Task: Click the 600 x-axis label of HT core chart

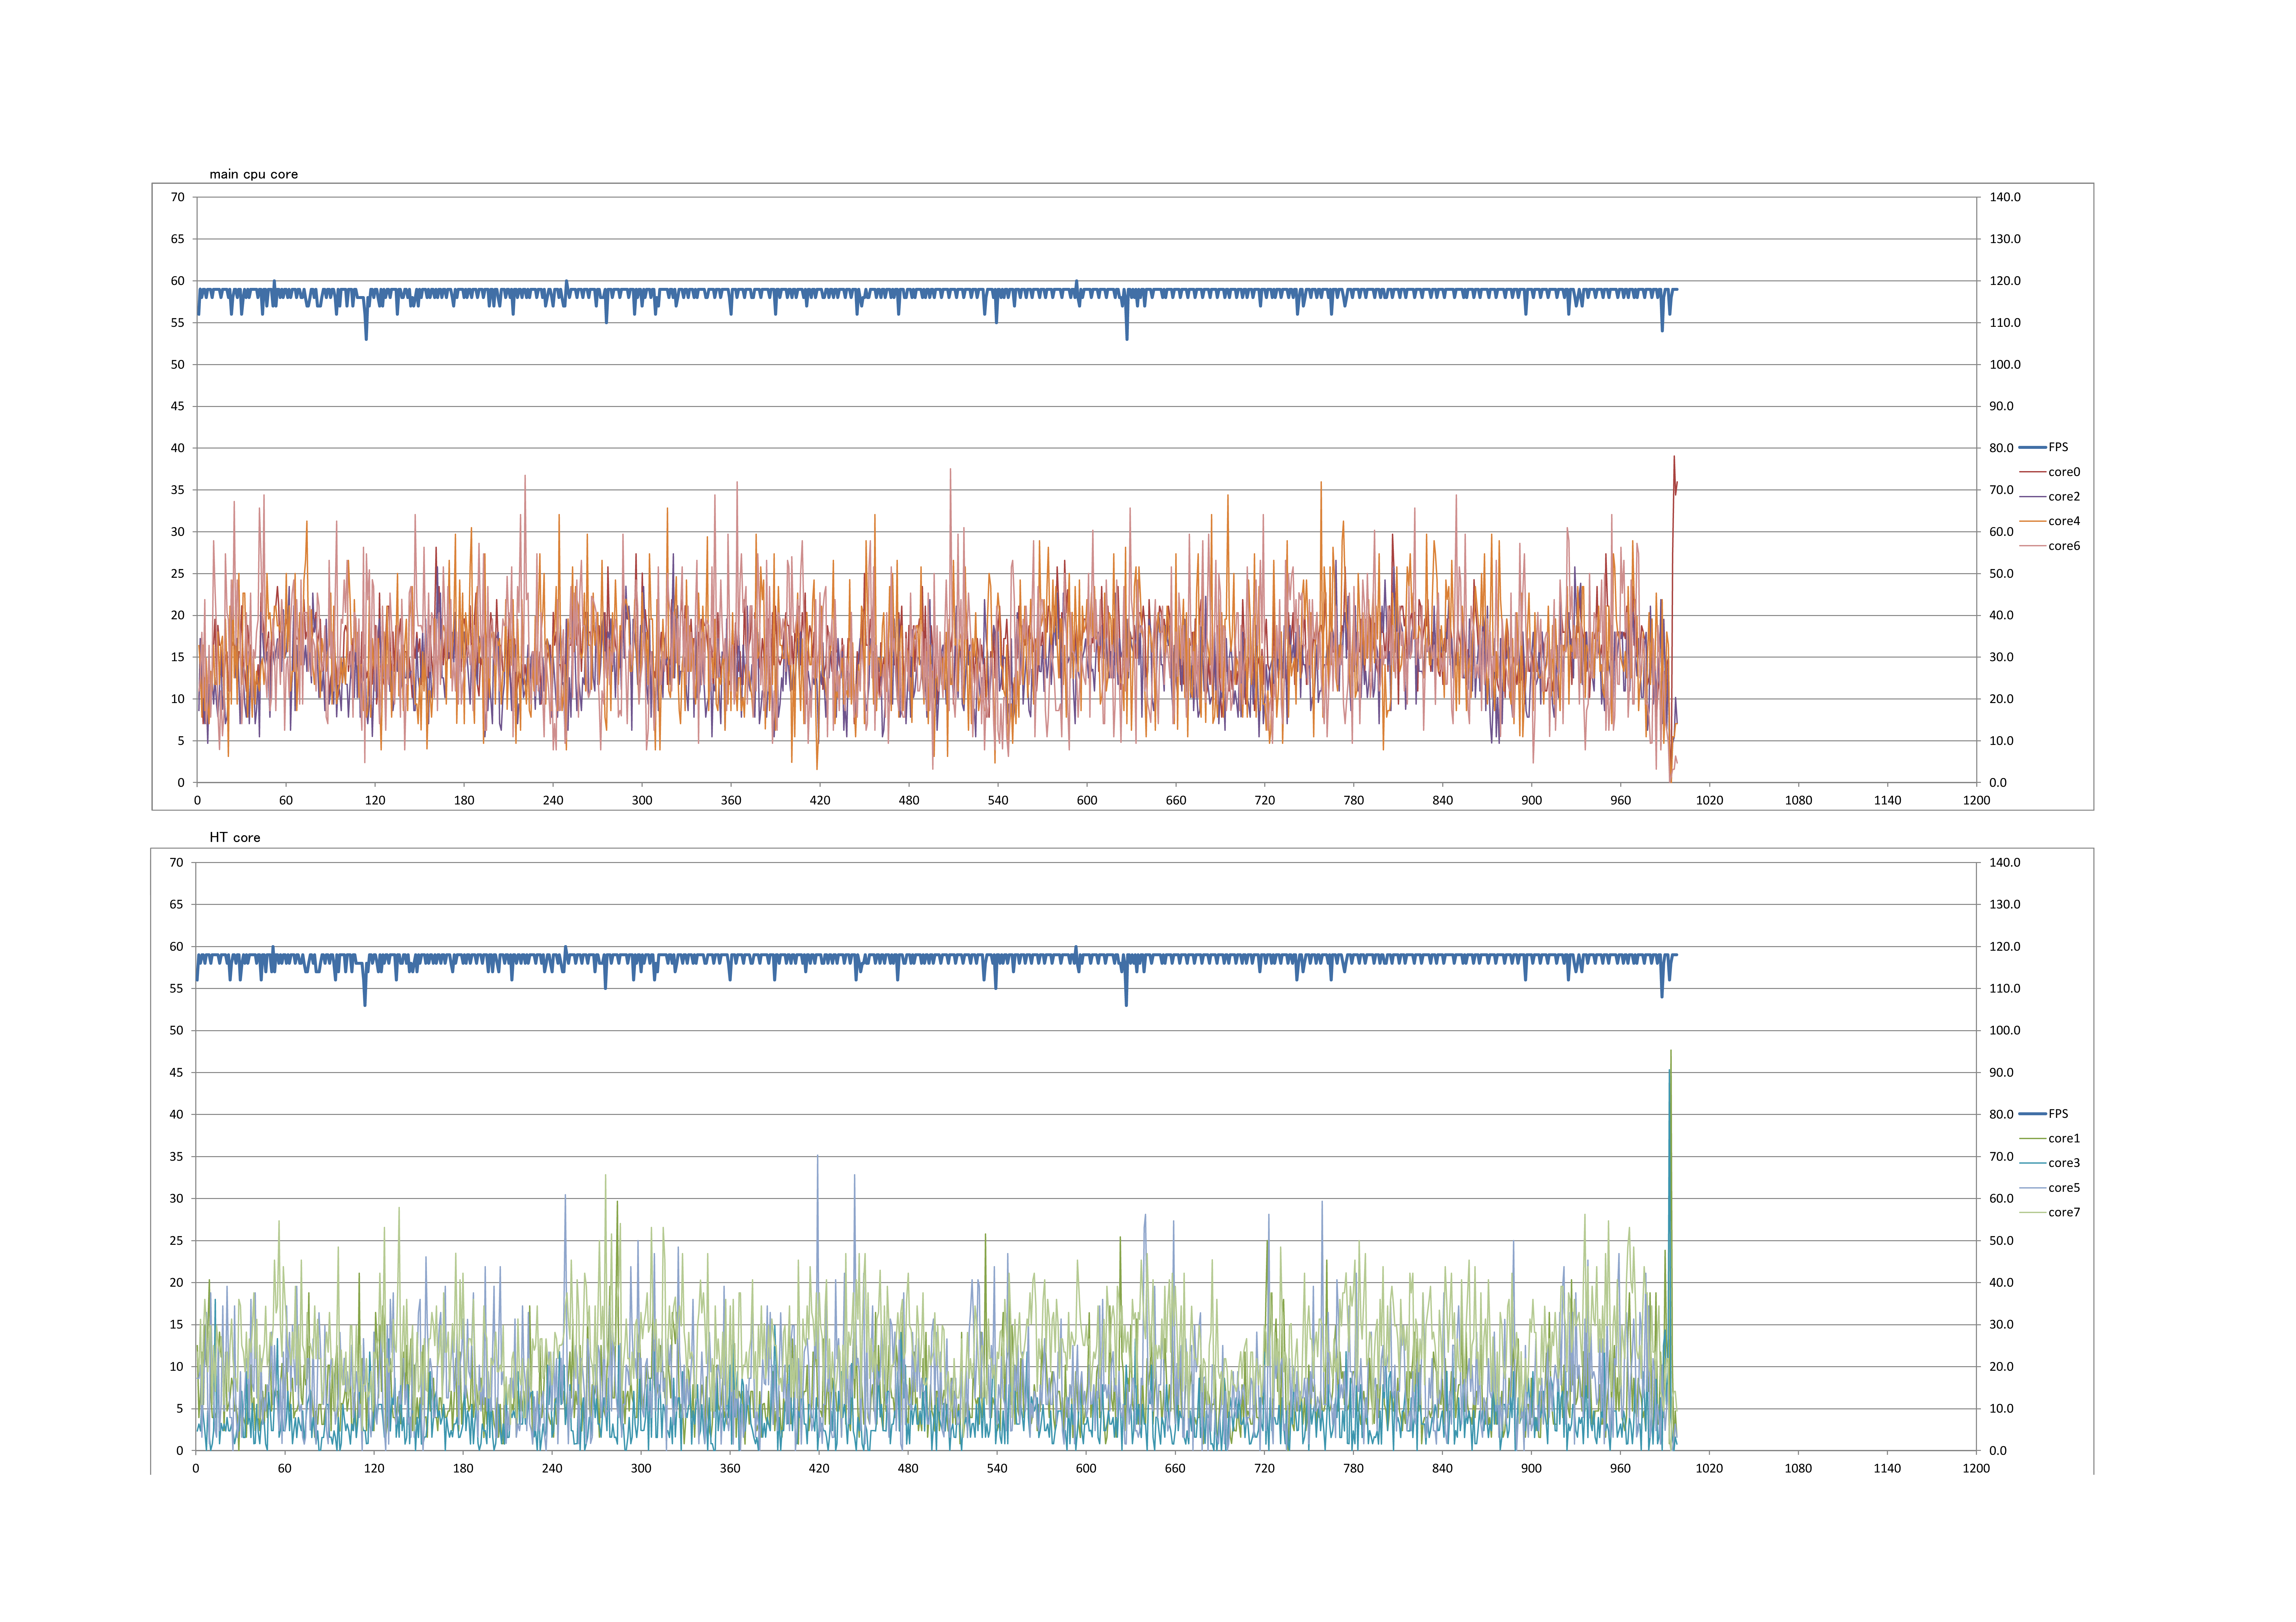Action: (1086, 1468)
